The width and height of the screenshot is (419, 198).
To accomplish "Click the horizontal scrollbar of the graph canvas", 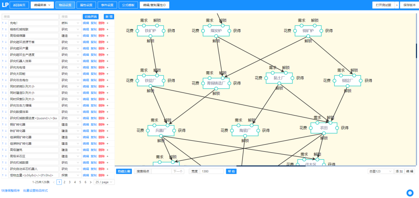I will pyautogui.click(x=271, y=166).
